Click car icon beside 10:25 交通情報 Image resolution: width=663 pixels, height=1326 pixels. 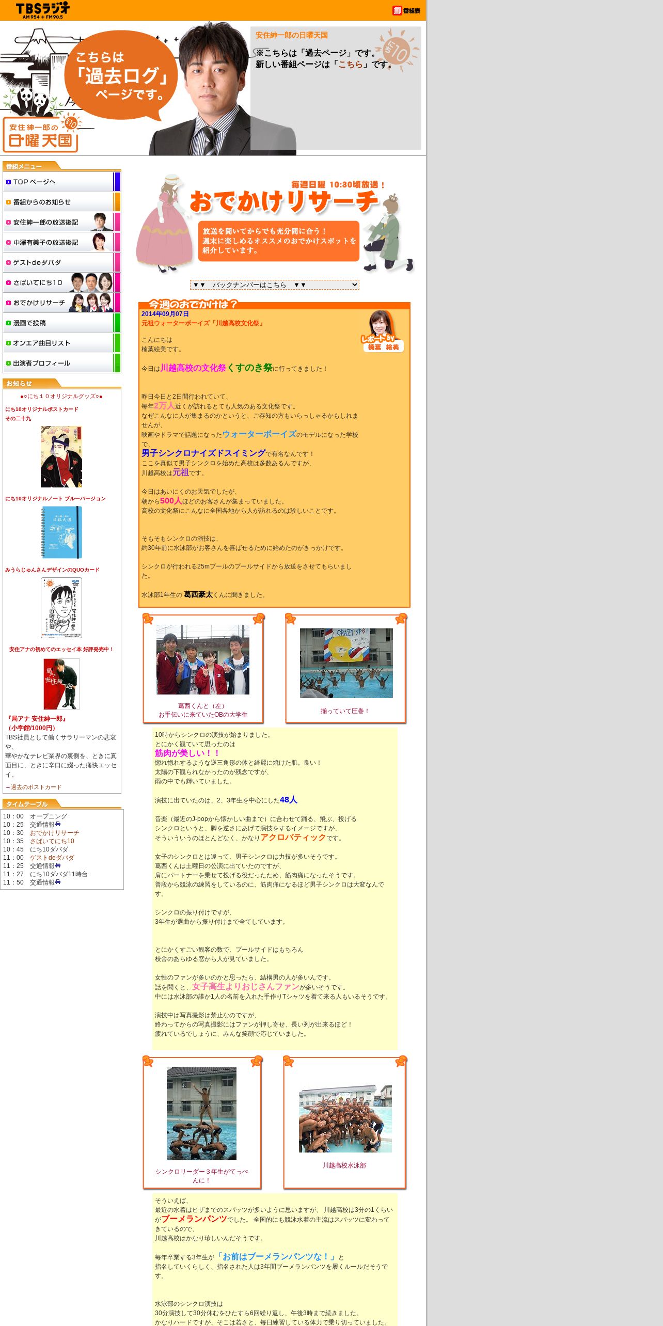(x=58, y=824)
